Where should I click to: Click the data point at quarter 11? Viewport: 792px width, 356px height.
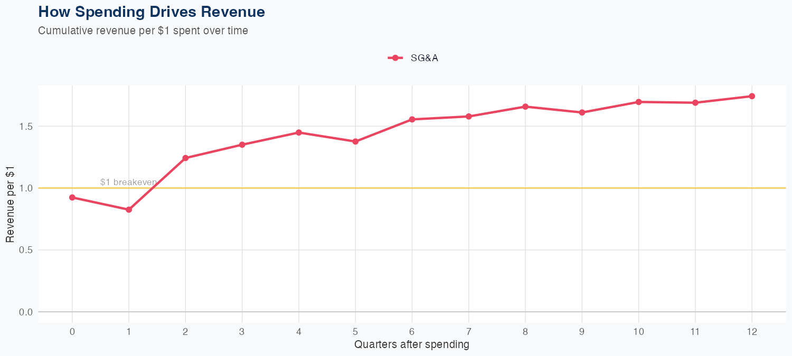(695, 102)
